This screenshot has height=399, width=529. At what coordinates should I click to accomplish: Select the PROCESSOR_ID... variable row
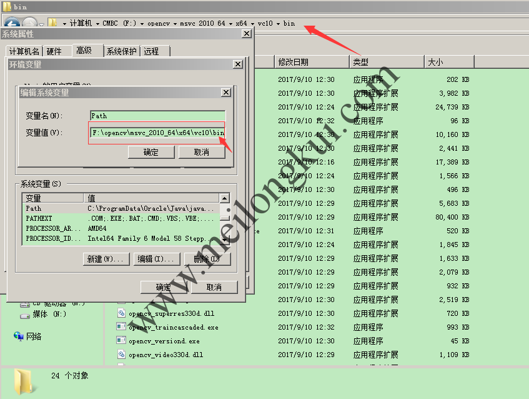click(121, 238)
